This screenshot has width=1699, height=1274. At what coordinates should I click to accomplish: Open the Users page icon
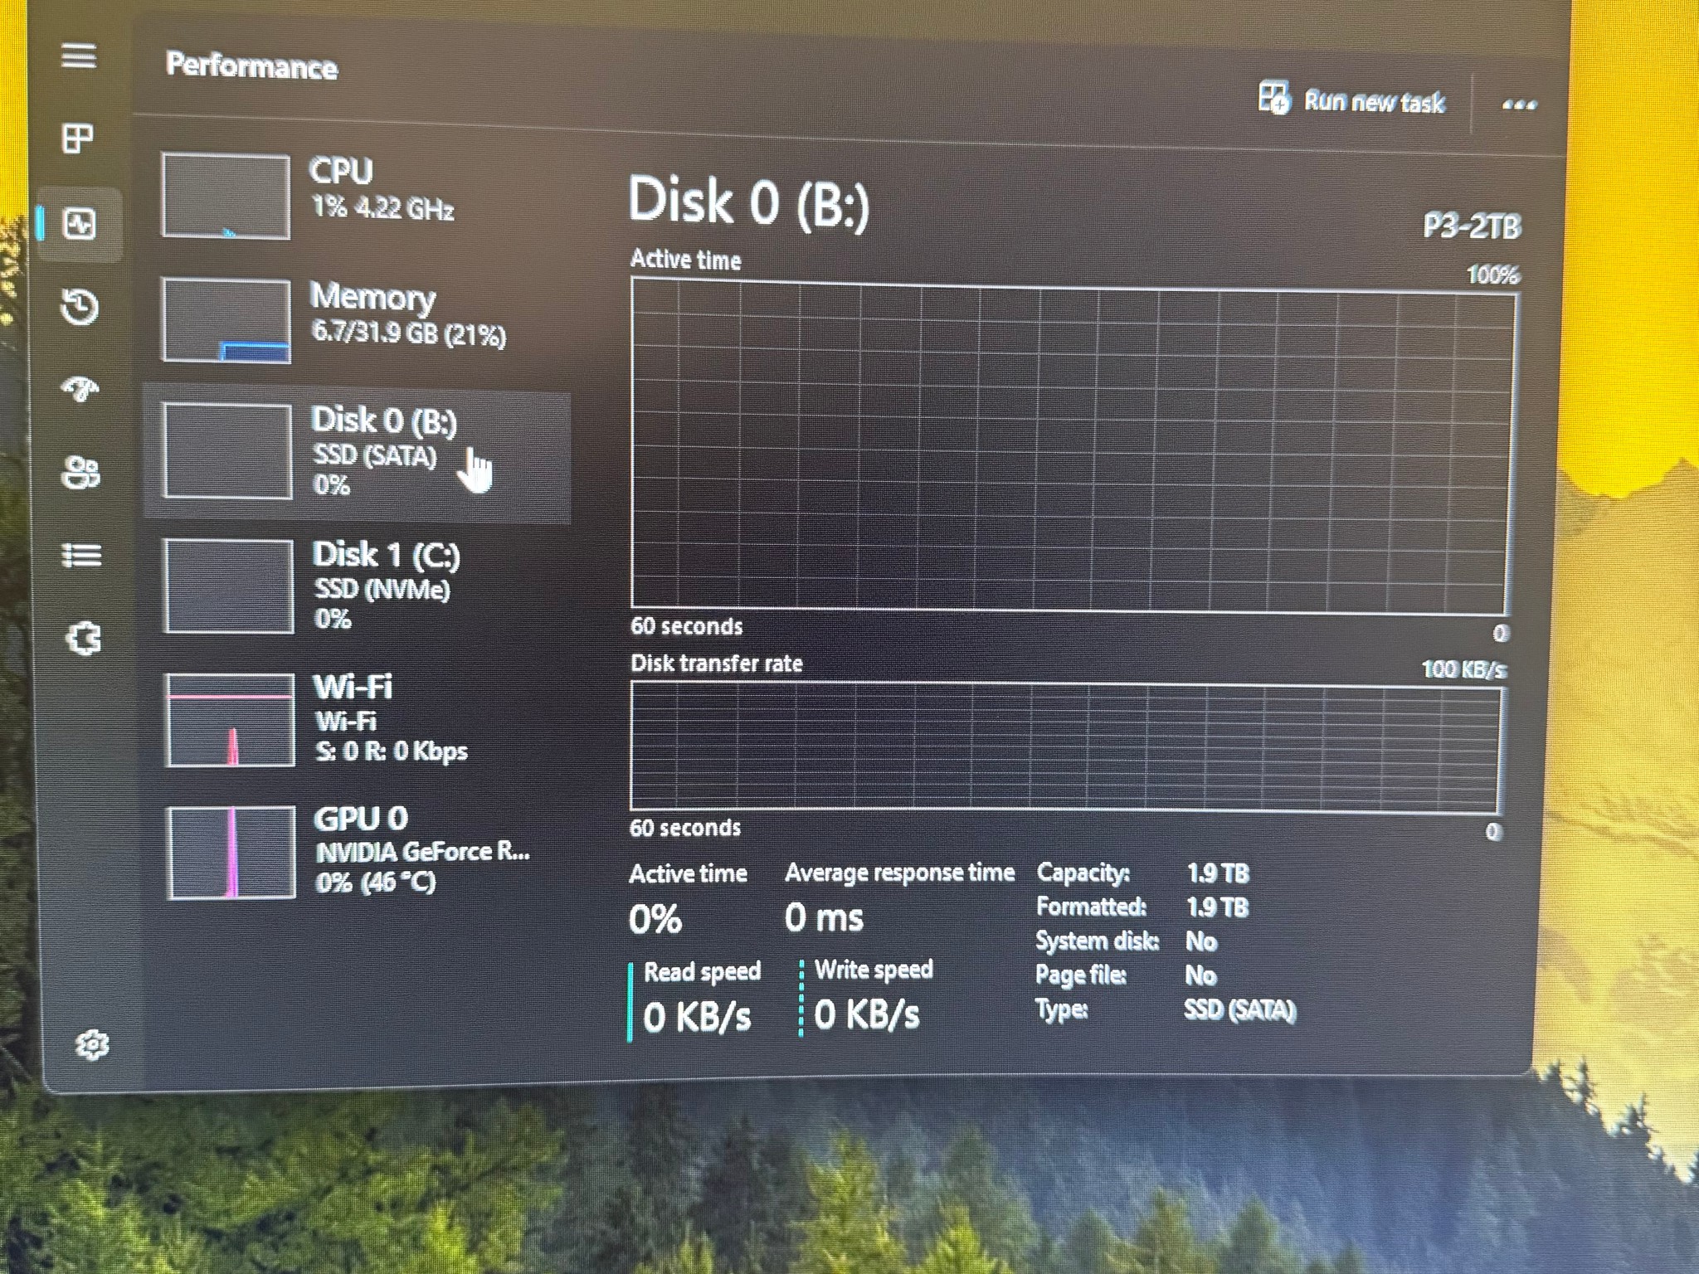click(81, 473)
